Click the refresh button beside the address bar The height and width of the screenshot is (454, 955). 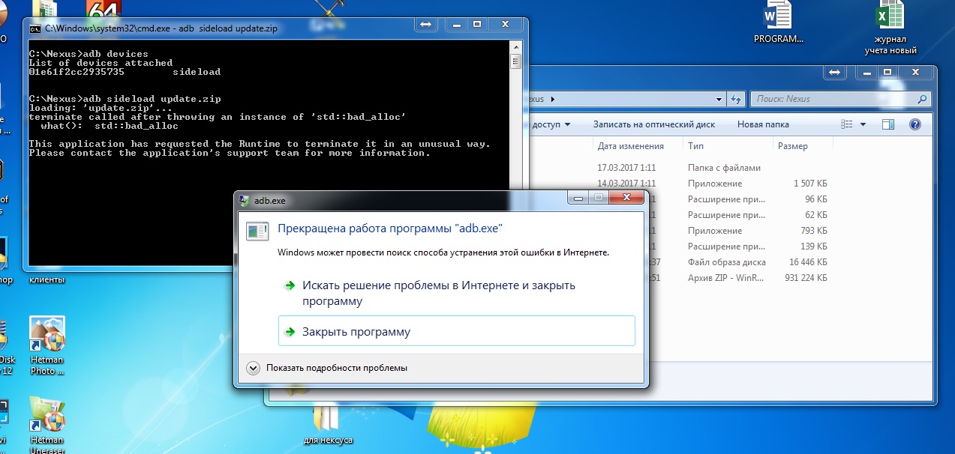(x=737, y=99)
